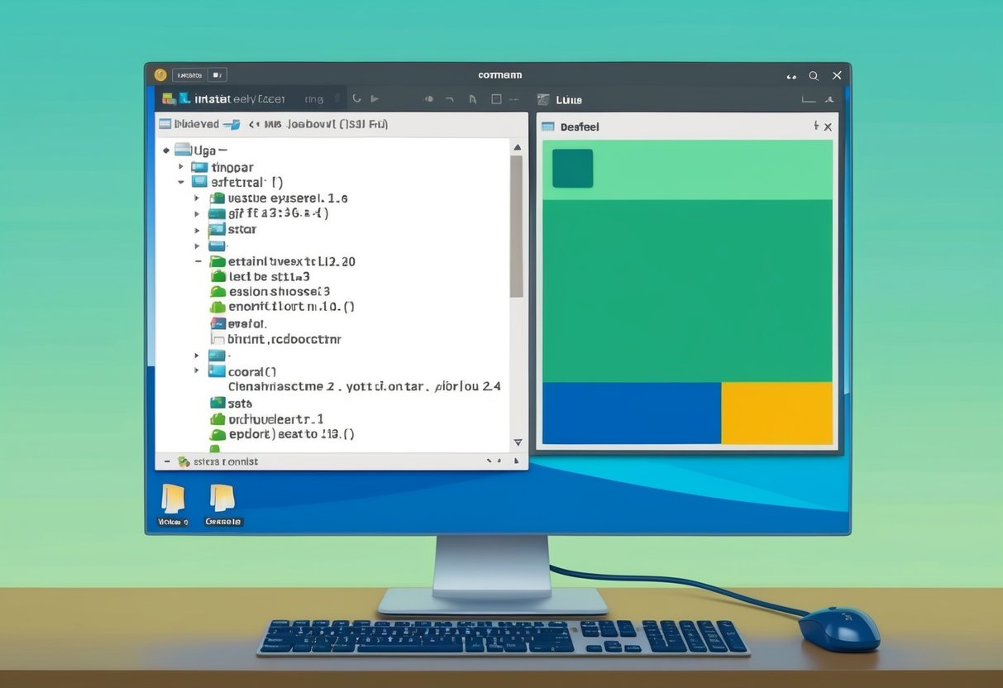This screenshot has height=688, width=1003.
Task: Open the cormann menu in the title bar
Action: click(499, 74)
